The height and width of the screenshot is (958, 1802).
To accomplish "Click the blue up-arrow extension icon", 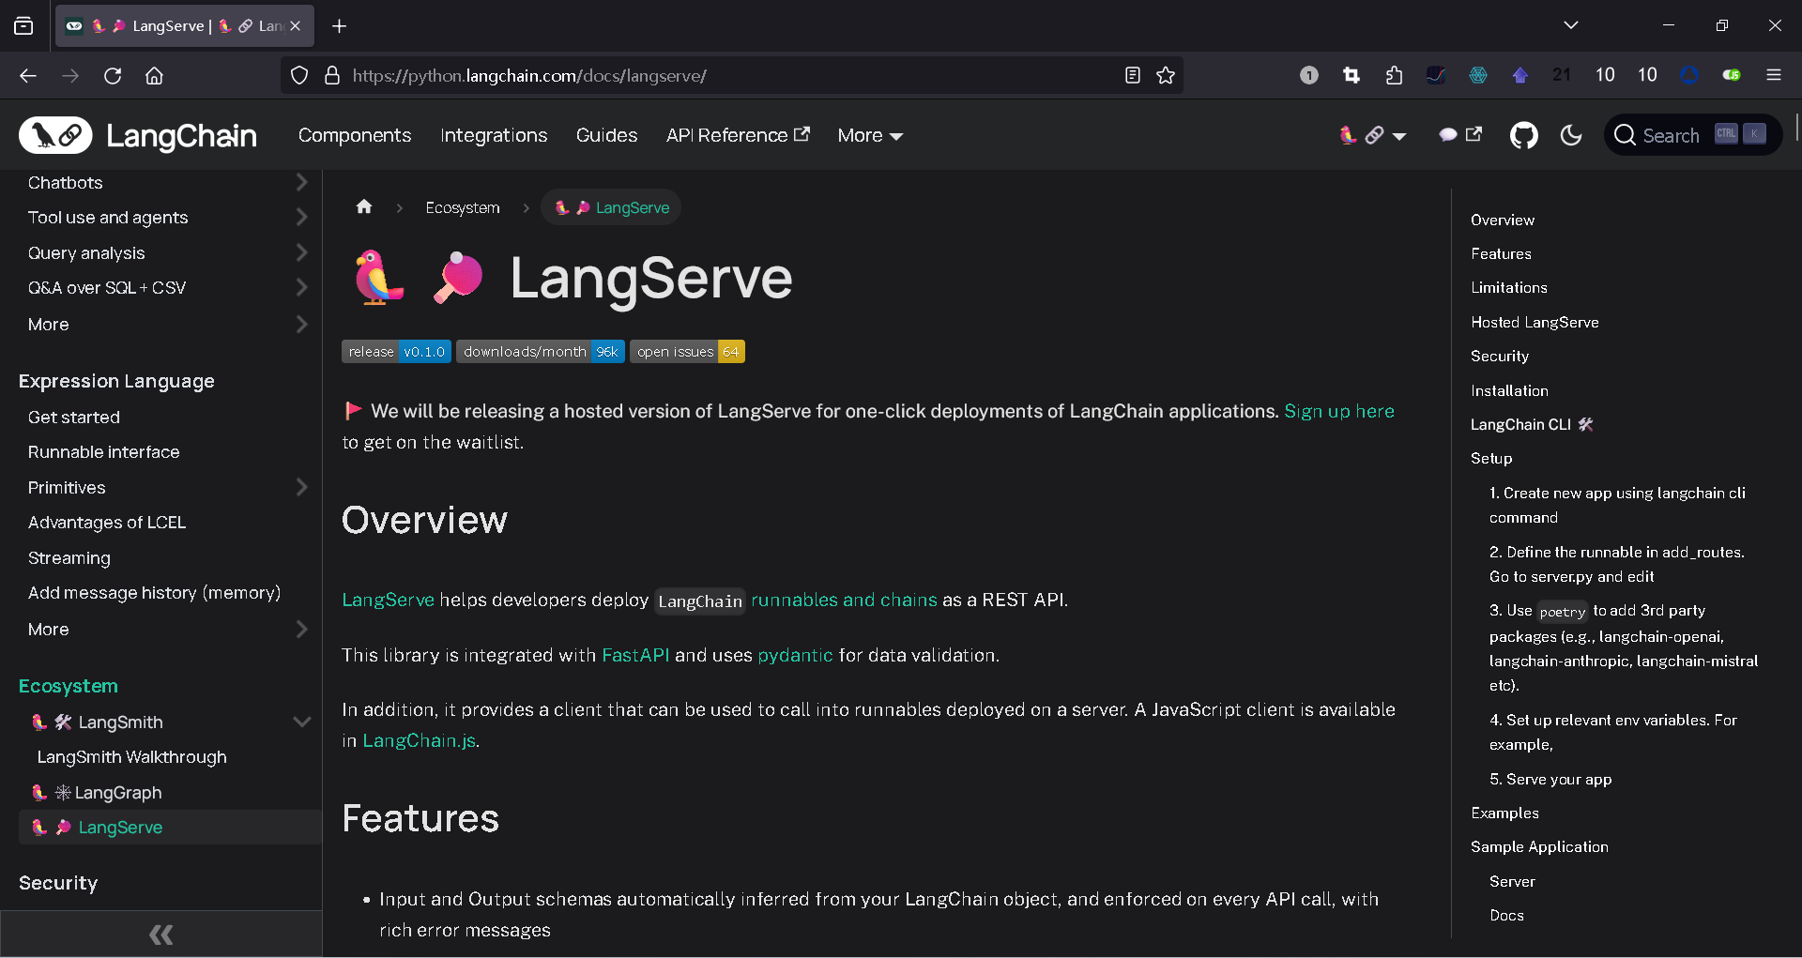I will (x=1520, y=76).
